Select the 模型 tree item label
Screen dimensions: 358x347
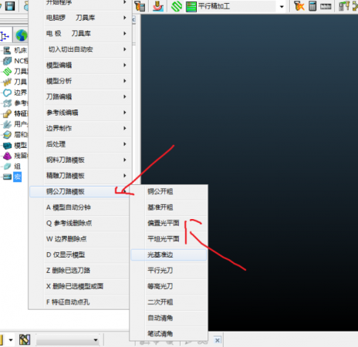[x=20, y=146]
